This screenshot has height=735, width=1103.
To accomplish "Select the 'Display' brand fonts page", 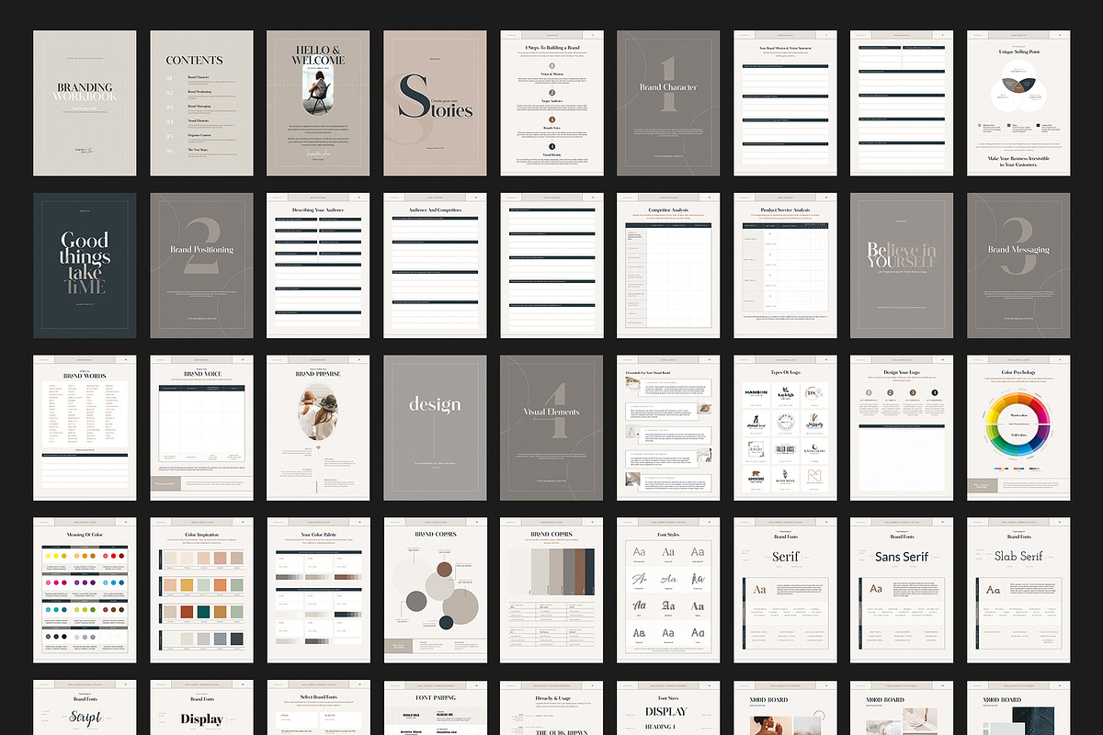I will click(202, 707).
